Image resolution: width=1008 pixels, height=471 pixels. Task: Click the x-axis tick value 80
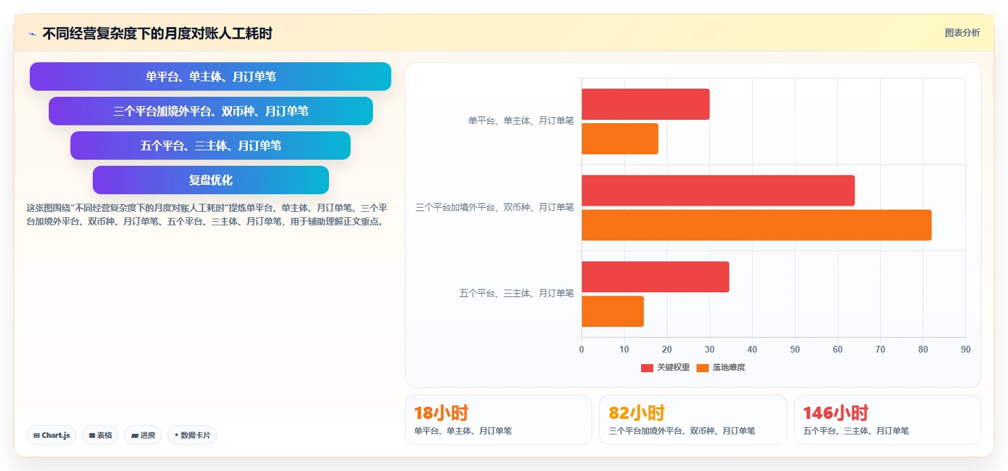pos(923,349)
